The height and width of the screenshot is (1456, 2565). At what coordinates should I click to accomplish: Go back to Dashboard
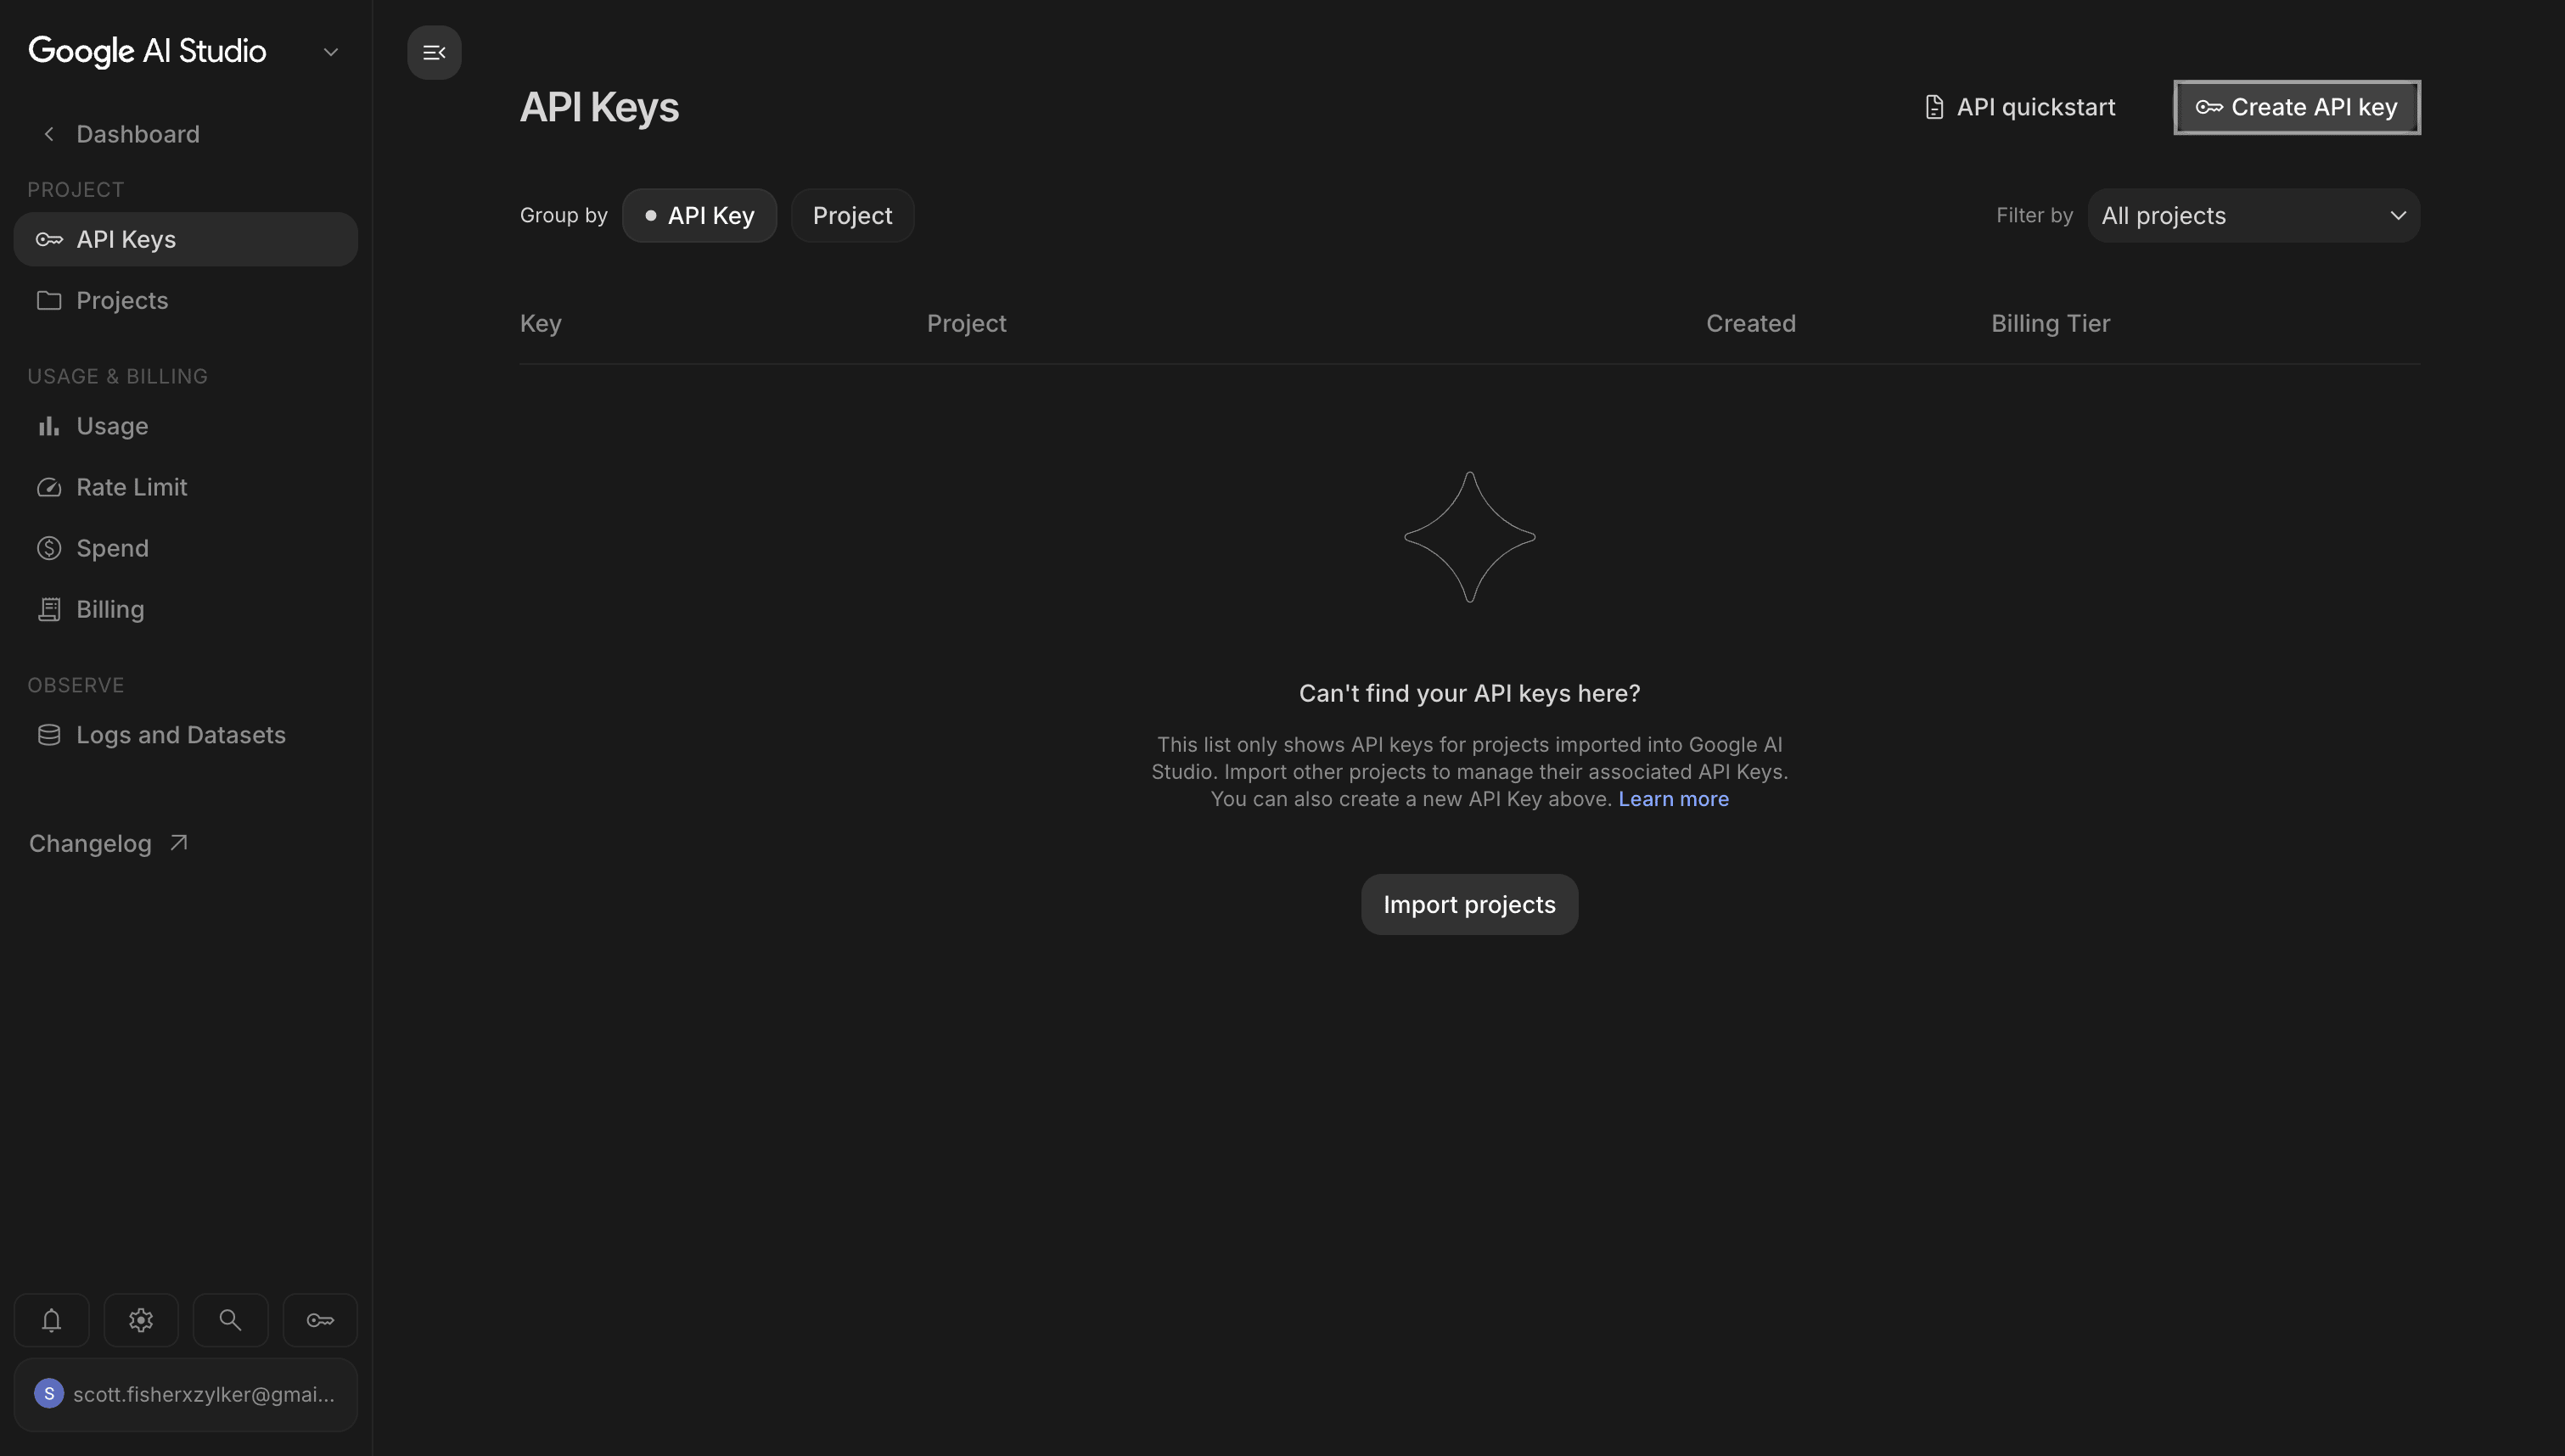coord(138,134)
